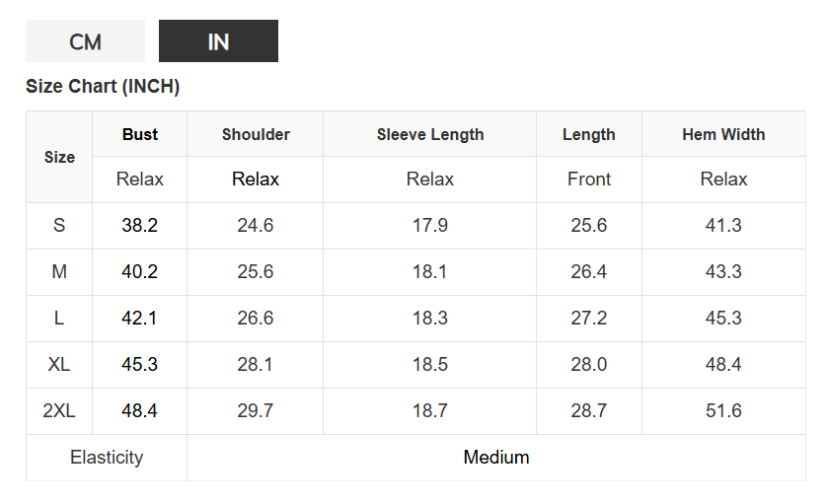Click the XL row label
The image size is (829, 504).
[59, 365]
